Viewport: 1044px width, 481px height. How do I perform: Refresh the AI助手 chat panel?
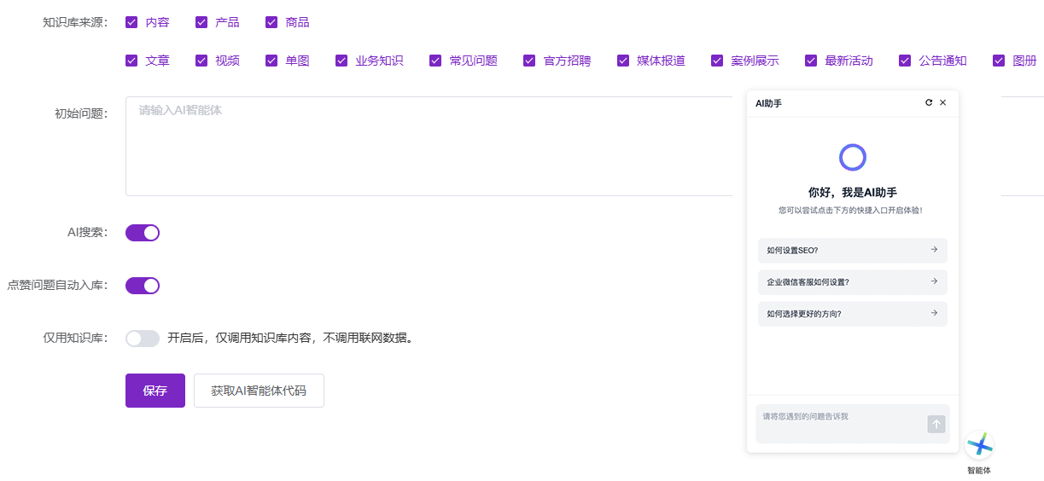point(929,102)
